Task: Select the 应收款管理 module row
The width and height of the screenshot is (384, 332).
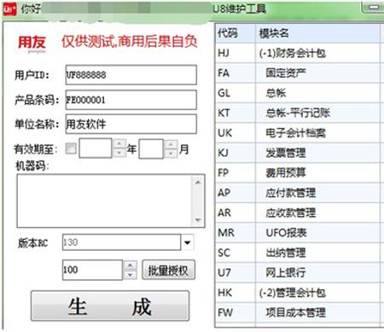Action: click(298, 213)
